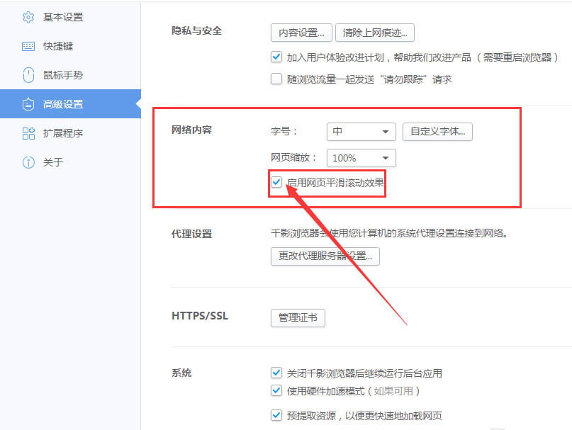Open the 字号 dropdown showing 中
The width and height of the screenshot is (572, 430).
pos(361,132)
